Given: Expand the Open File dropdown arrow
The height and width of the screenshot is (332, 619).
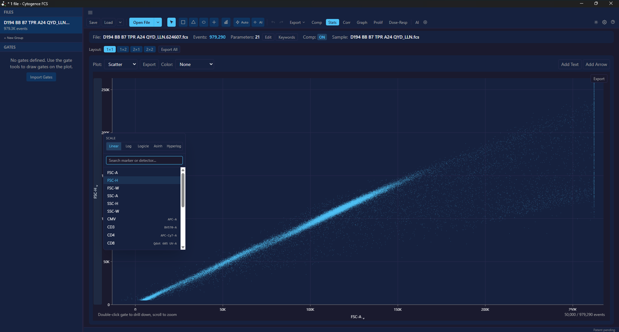Looking at the screenshot, I should click(158, 22).
